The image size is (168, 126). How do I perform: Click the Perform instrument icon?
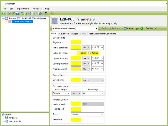tap(110, 28)
